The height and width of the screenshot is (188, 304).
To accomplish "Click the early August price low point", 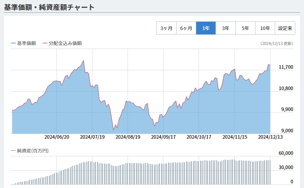I will 114,130.
